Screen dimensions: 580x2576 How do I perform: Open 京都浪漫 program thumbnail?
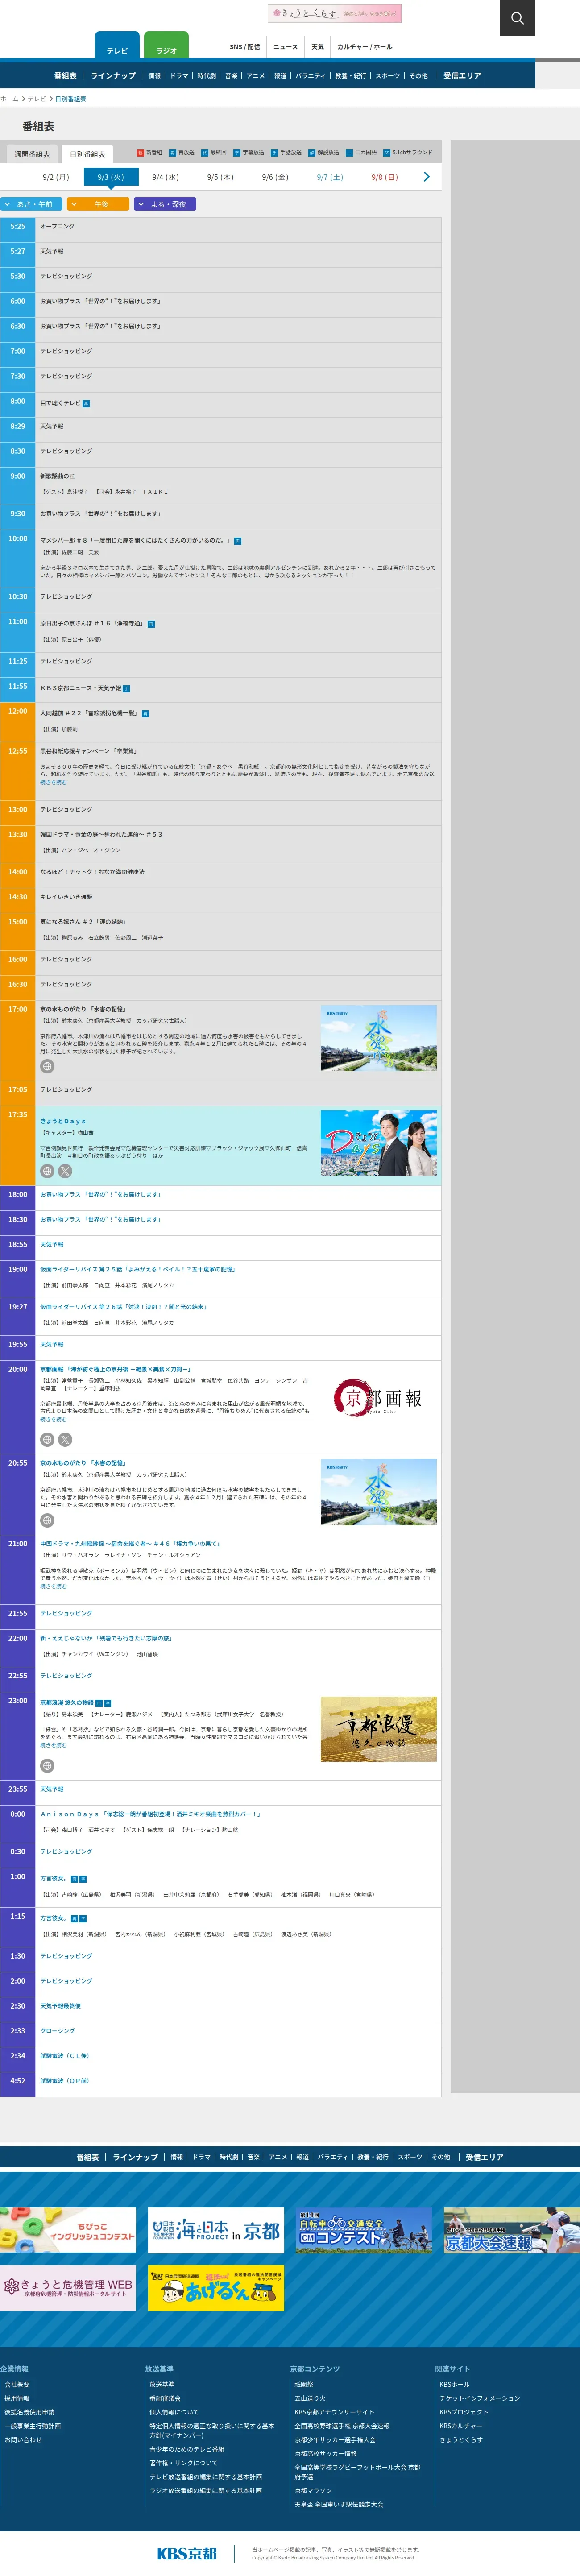click(x=379, y=1729)
